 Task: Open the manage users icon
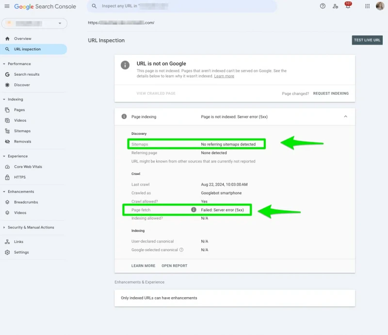335,6
